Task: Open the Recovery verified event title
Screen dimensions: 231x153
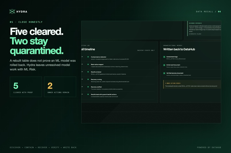Action: [96, 87]
